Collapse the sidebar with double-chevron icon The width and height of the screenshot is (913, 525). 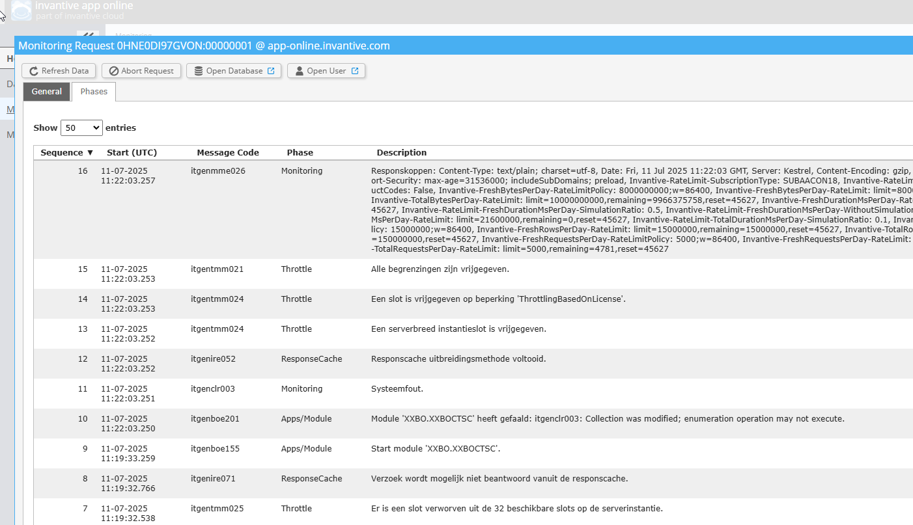point(86,36)
